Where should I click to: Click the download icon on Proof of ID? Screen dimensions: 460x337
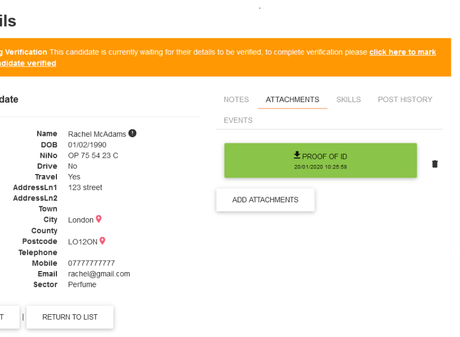[297, 155]
